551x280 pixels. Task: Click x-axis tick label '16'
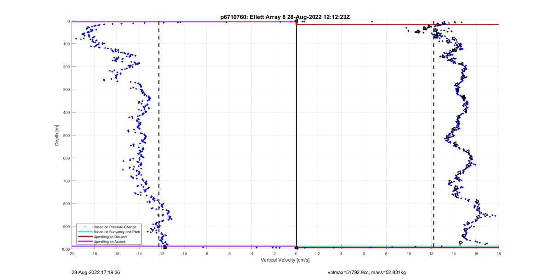pos(477,253)
